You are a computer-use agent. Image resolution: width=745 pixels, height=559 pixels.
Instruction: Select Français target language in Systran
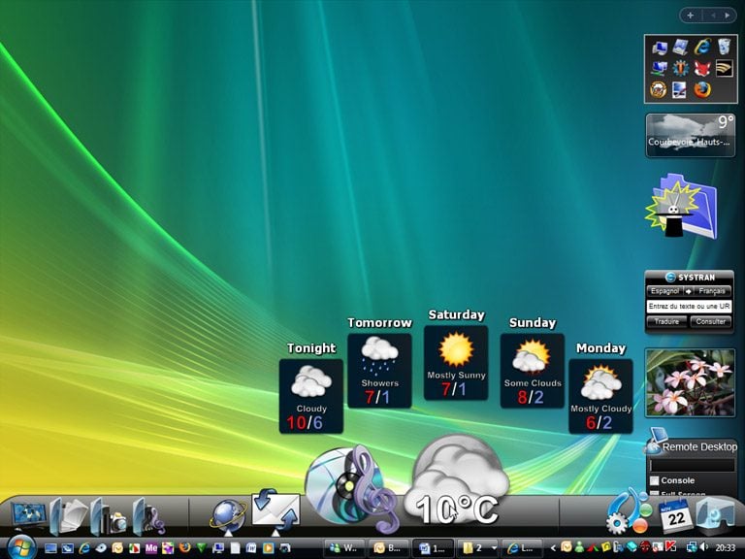pyautogui.click(x=711, y=291)
